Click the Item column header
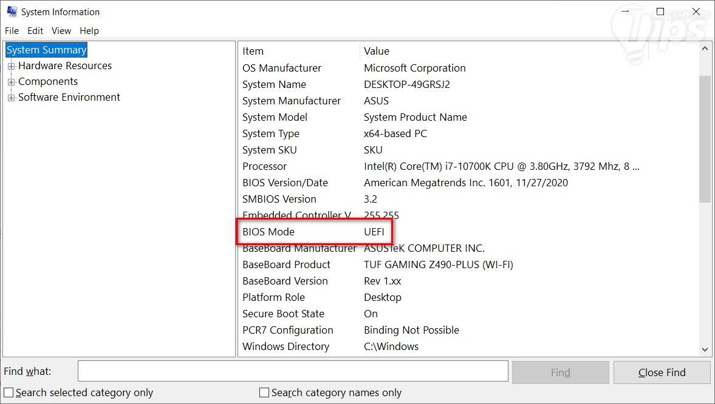The height and width of the screenshot is (404, 715). [253, 51]
